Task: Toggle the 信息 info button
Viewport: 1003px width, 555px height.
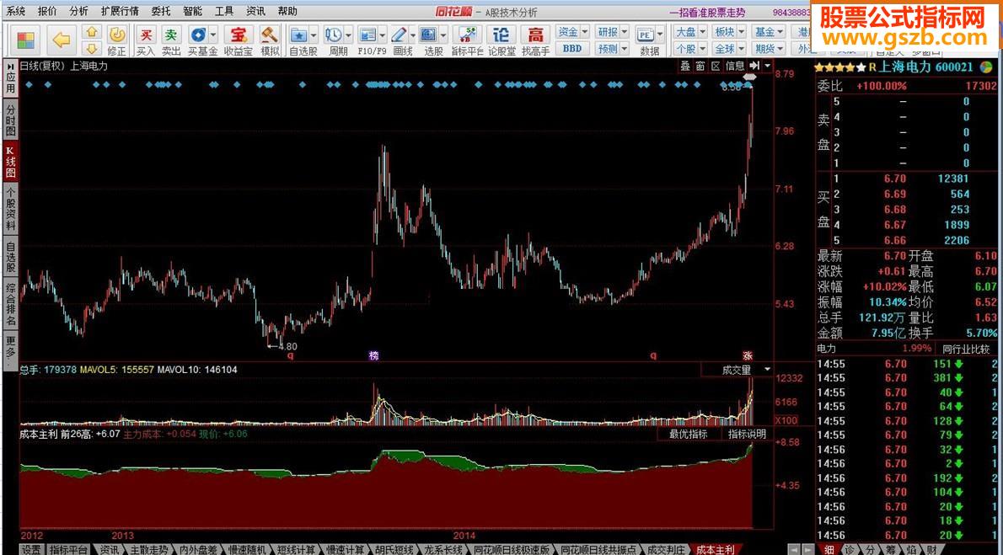Action: coord(735,66)
